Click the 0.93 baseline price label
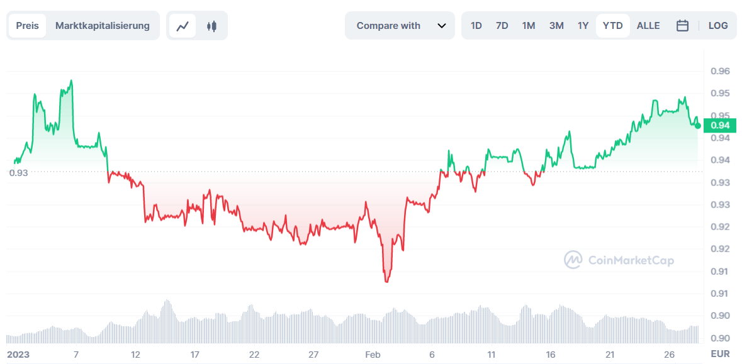Image resolution: width=742 pixels, height=364 pixels. (19, 172)
